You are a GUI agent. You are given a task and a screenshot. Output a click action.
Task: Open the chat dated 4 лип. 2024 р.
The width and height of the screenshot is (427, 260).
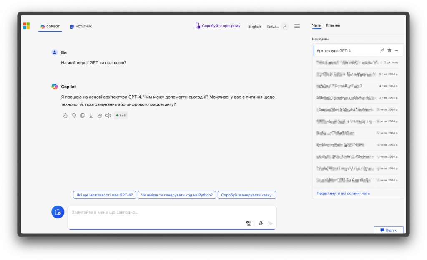click(357, 86)
